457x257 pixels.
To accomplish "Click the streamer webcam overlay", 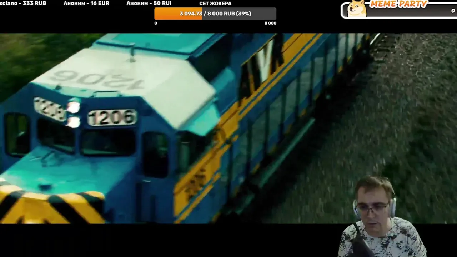I will 382,217.
